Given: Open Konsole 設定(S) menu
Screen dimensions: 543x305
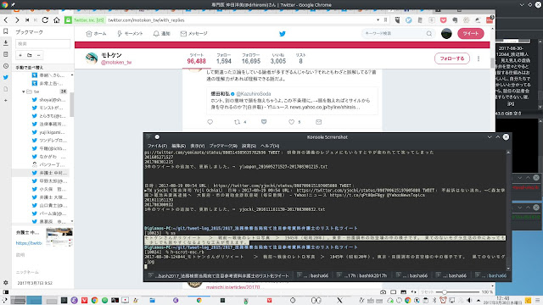Looking at the screenshot, I should 249,146.
